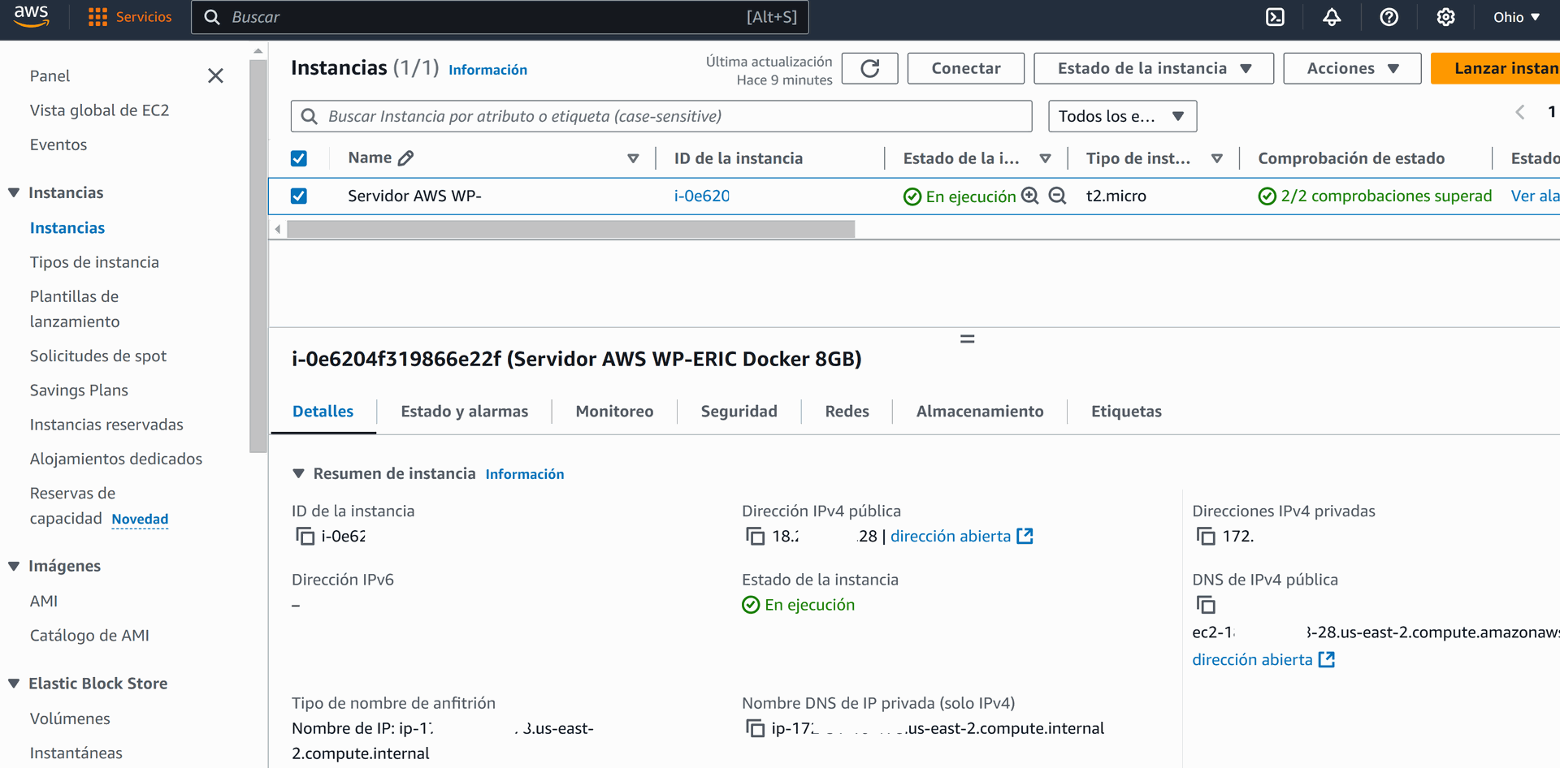Open the help question mark icon

pos(1389,17)
